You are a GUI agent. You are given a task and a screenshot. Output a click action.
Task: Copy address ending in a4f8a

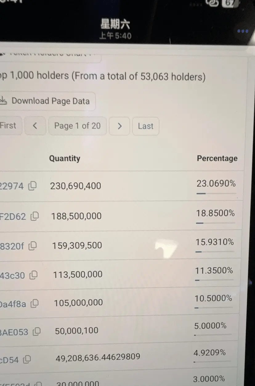(35, 304)
